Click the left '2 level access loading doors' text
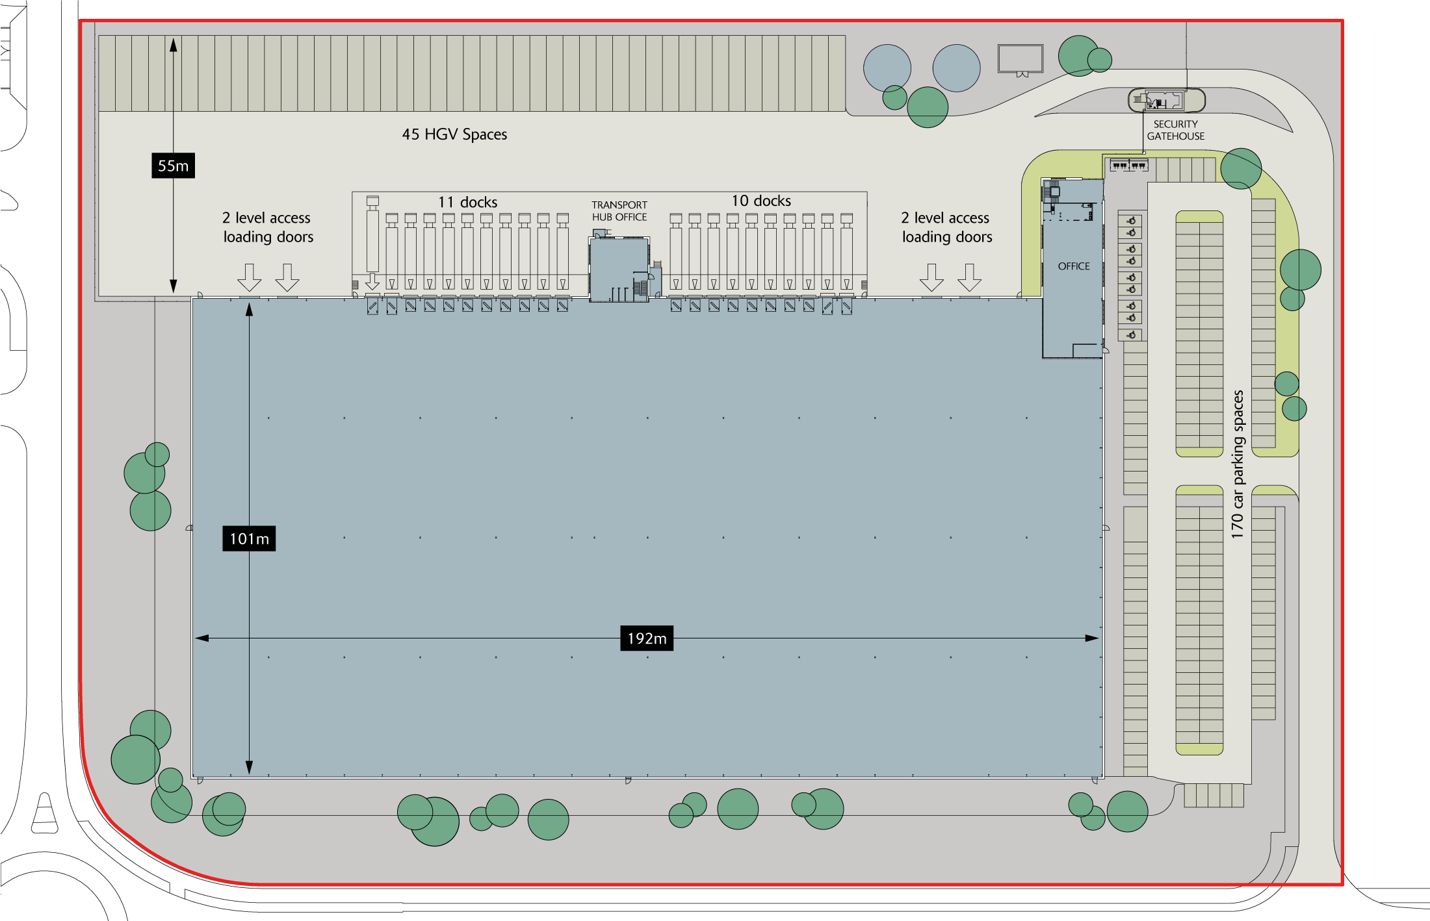 tap(268, 227)
